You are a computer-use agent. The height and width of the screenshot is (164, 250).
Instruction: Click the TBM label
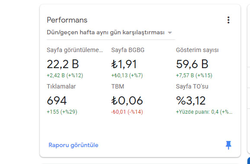coord(118,86)
